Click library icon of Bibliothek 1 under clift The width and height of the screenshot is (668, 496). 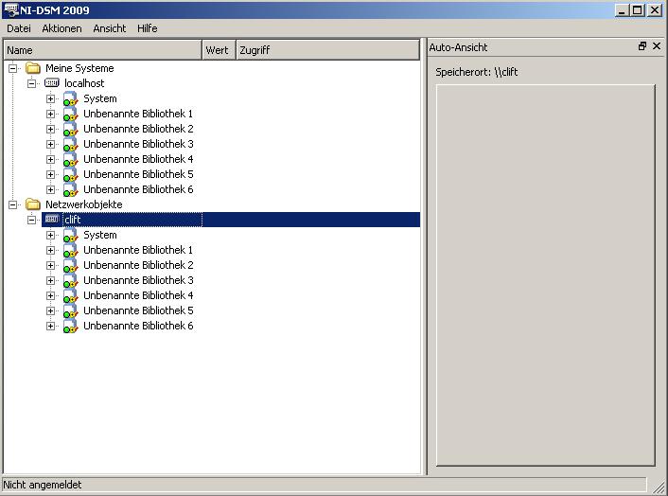70,250
